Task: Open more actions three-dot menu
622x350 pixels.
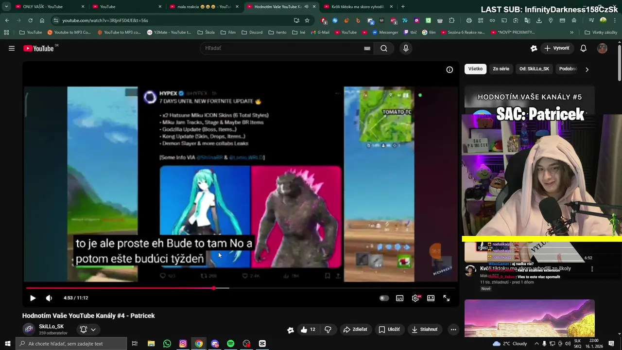Action: 453,330
